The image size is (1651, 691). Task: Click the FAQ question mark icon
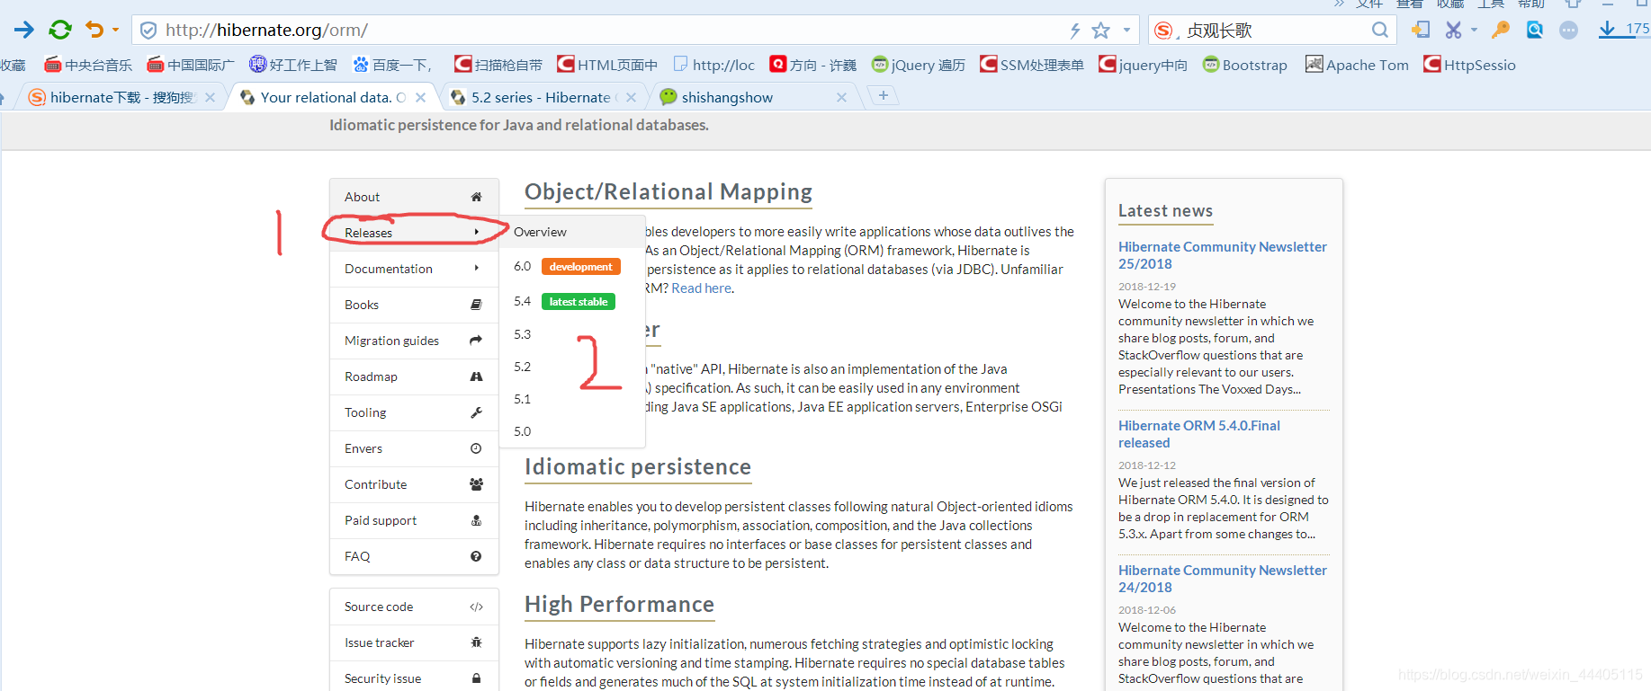pyautogui.click(x=476, y=556)
